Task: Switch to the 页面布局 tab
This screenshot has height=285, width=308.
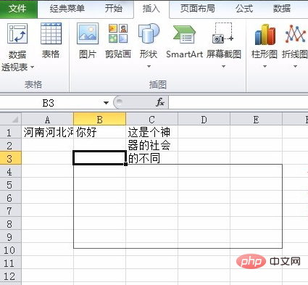Action: pos(198,9)
